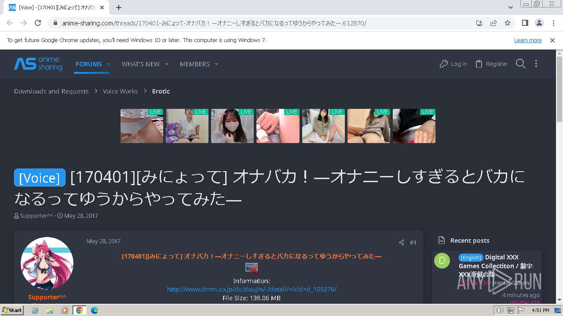Click the Windows Start button
The width and height of the screenshot is (563, 316).
[x=12, y=310]
